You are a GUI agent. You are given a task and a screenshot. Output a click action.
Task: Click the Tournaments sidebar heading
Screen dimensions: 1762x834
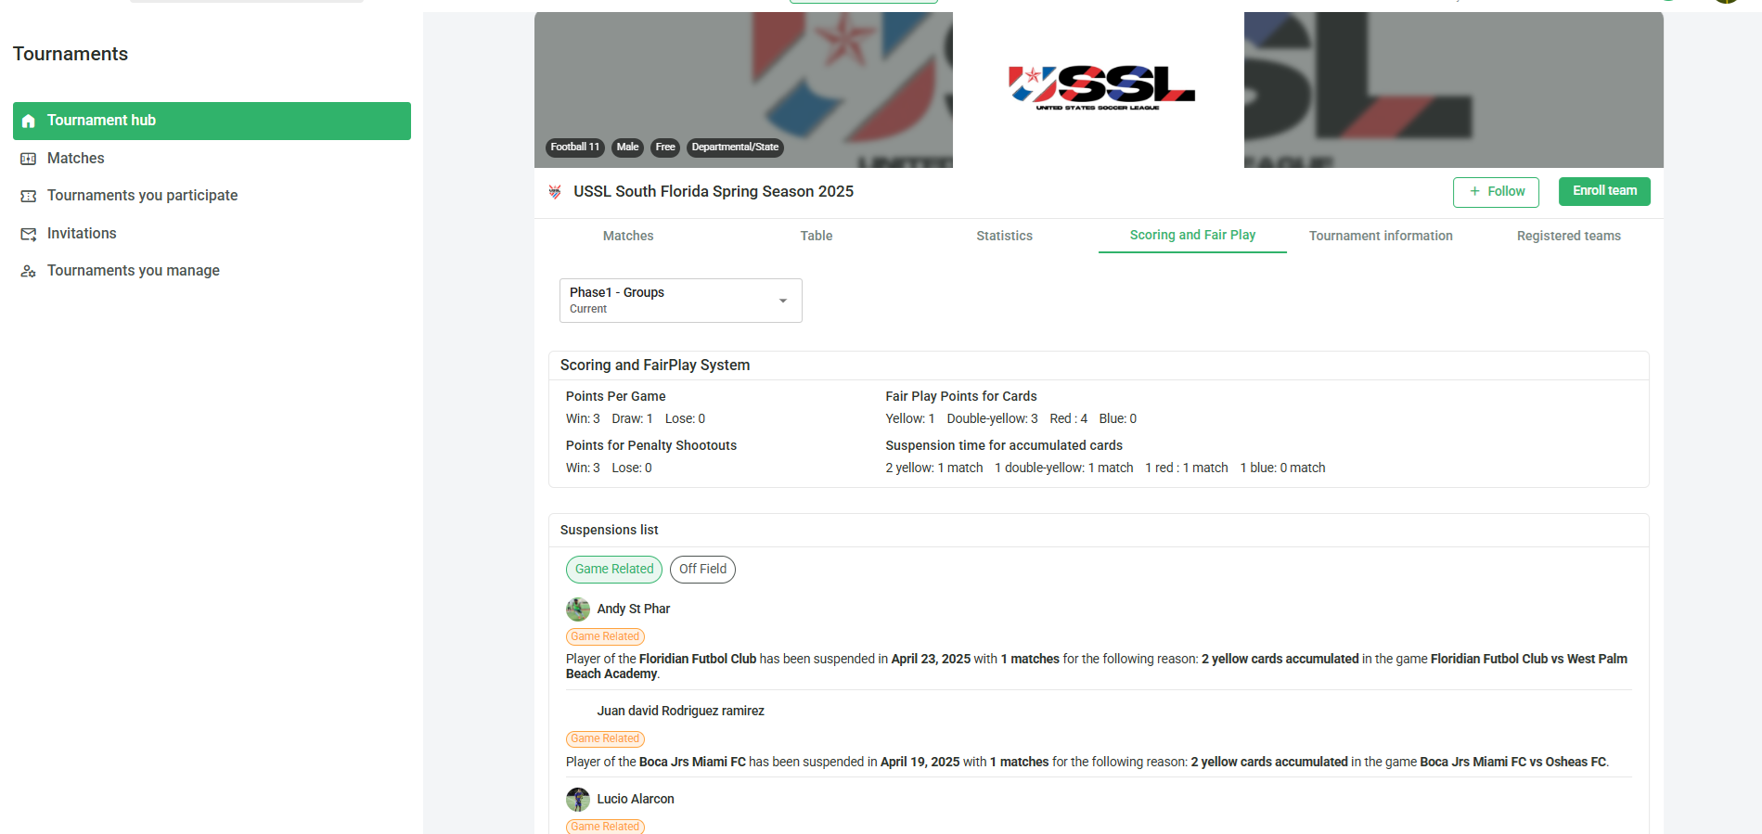(71, 55)
